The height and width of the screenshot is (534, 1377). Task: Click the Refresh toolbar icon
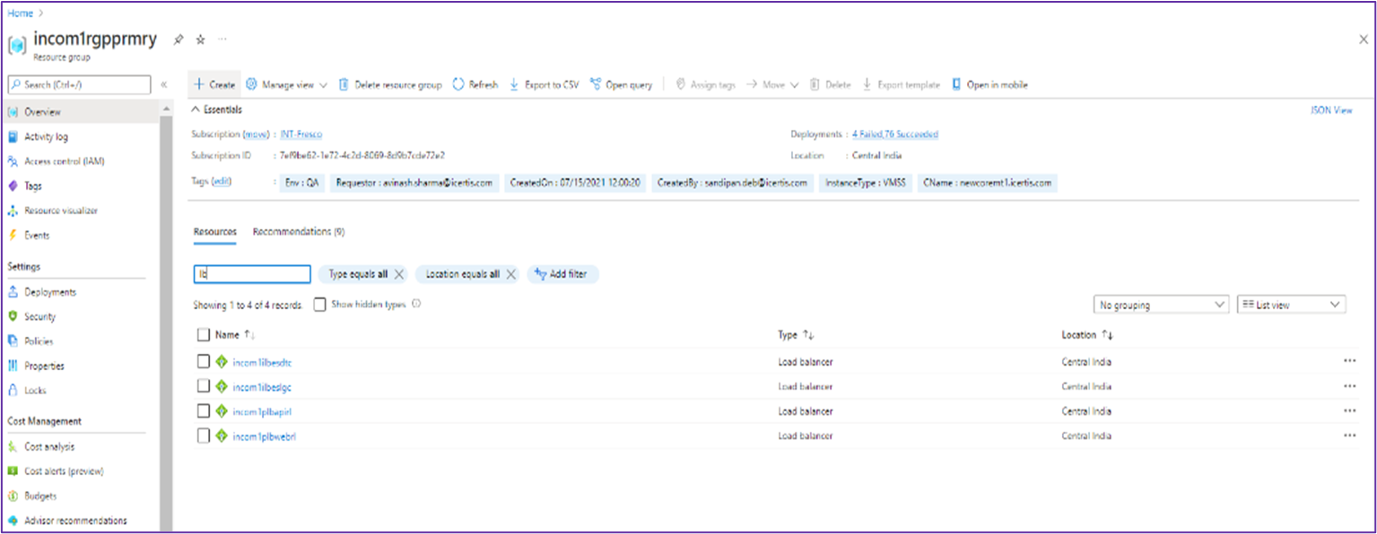click(458, 84)
